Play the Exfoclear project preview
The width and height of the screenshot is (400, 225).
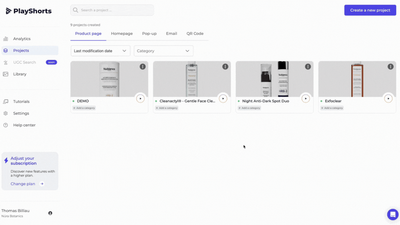(x=388, y=99)
